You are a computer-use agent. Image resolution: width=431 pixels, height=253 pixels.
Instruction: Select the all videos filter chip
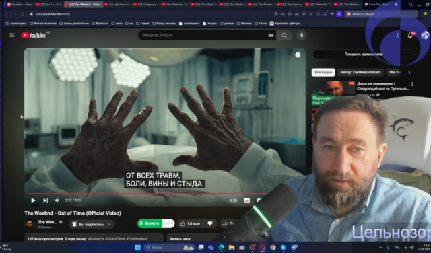point(323,72)
